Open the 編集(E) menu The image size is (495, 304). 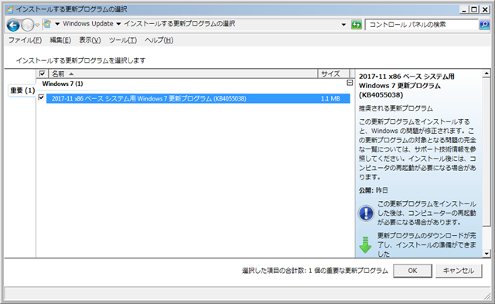[60, 40]
